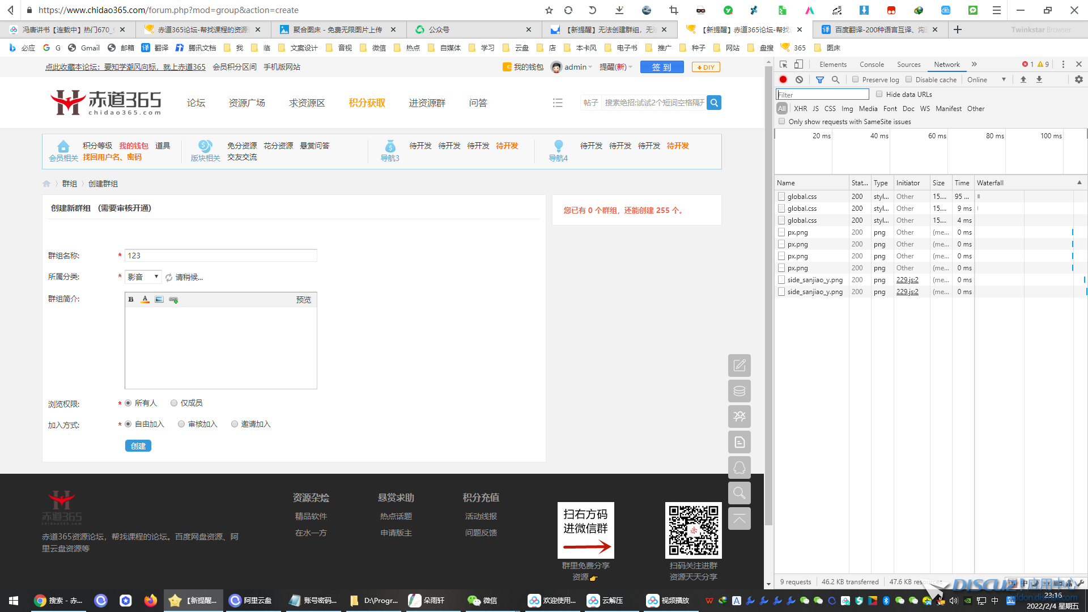Click the group description text area
Viewport: 1088px width, 612px height.
[220, 348]
